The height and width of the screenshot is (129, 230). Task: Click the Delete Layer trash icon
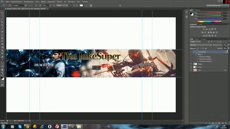(x=226, y=123)
